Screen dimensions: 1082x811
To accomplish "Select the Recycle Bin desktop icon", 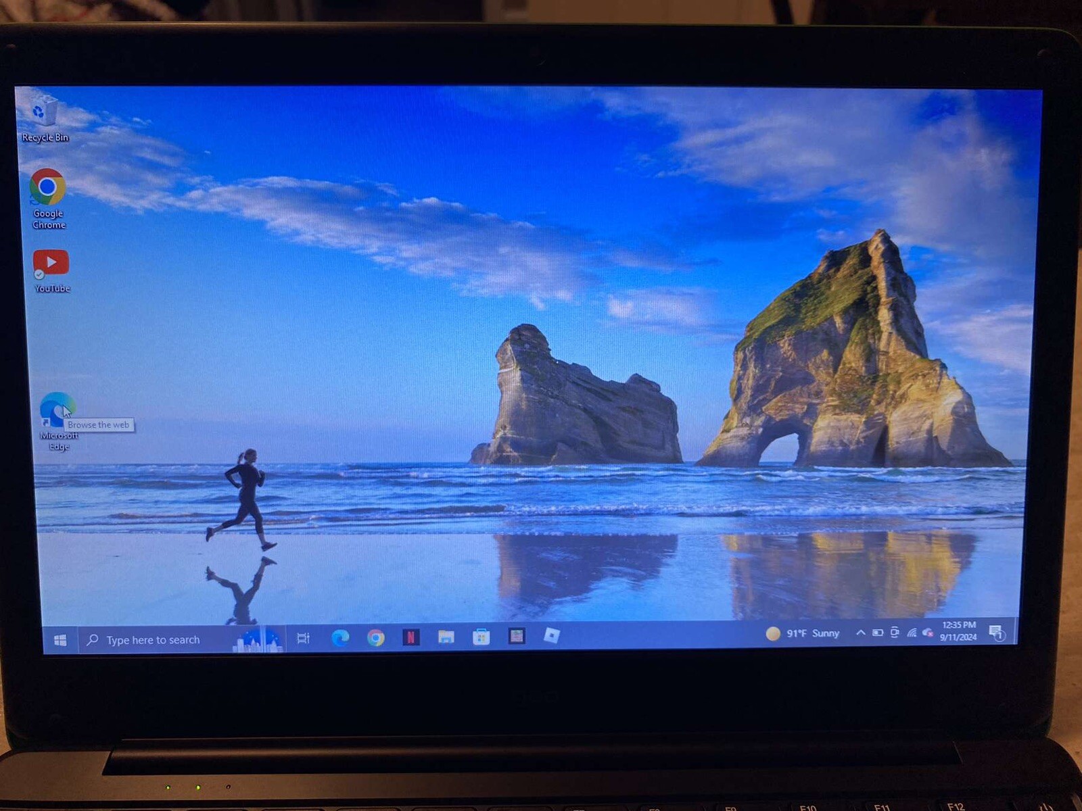I will [45, 119].
